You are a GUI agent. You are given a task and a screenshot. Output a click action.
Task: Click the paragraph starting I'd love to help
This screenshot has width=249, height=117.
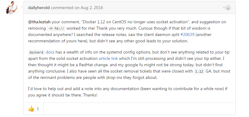coord(128,92)
